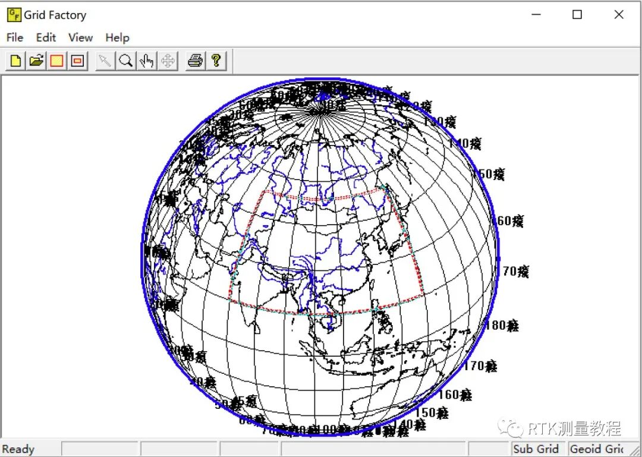Open an existing grid file
Viewport: 642px width, 457px height.
[36, 61]
